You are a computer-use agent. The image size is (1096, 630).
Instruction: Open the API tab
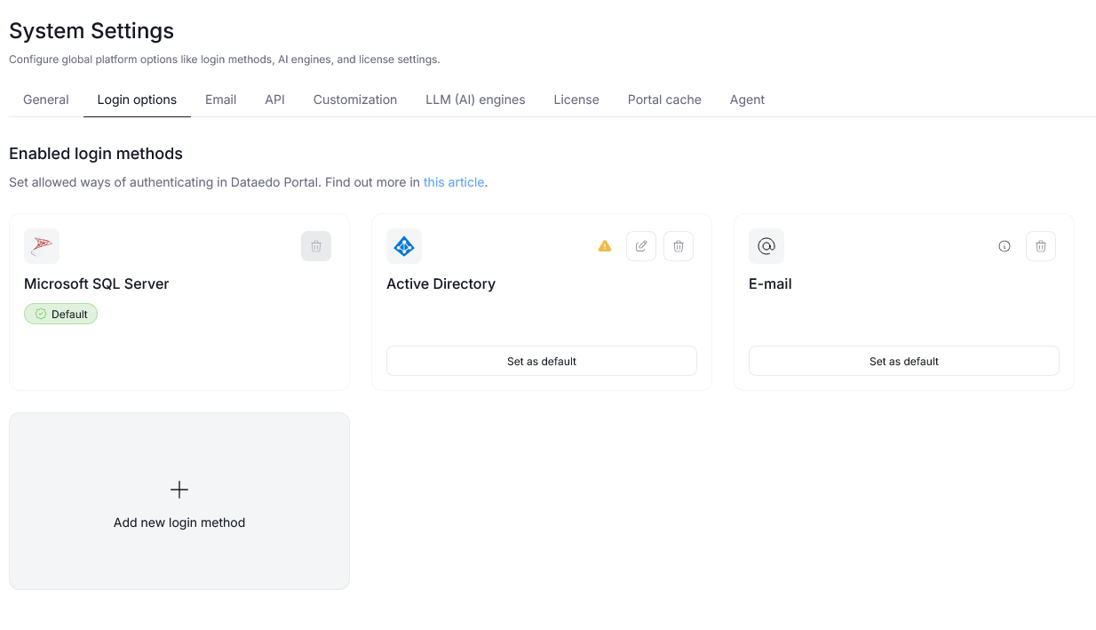tap(275, 100)
